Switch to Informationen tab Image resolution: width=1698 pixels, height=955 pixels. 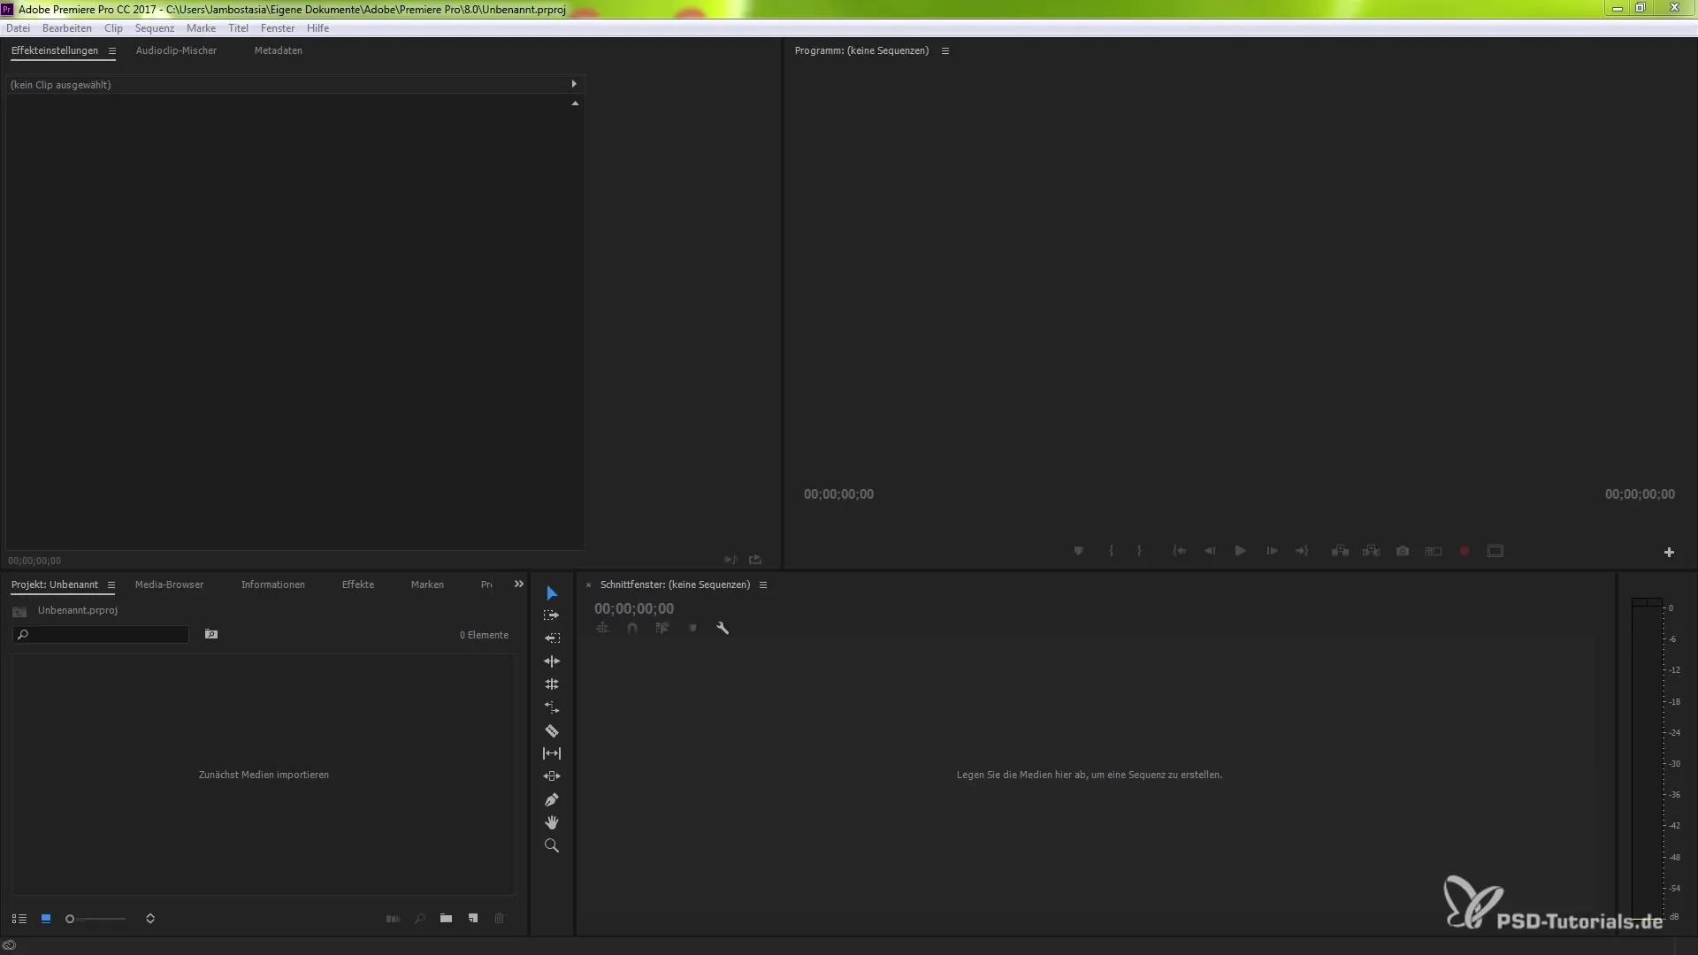point(273,584)
